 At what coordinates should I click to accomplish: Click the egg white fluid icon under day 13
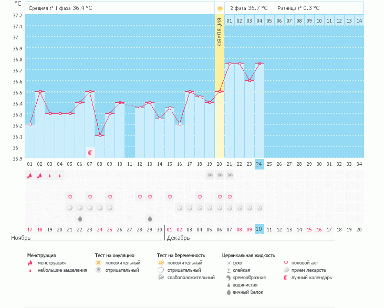(x=150, y=218)
